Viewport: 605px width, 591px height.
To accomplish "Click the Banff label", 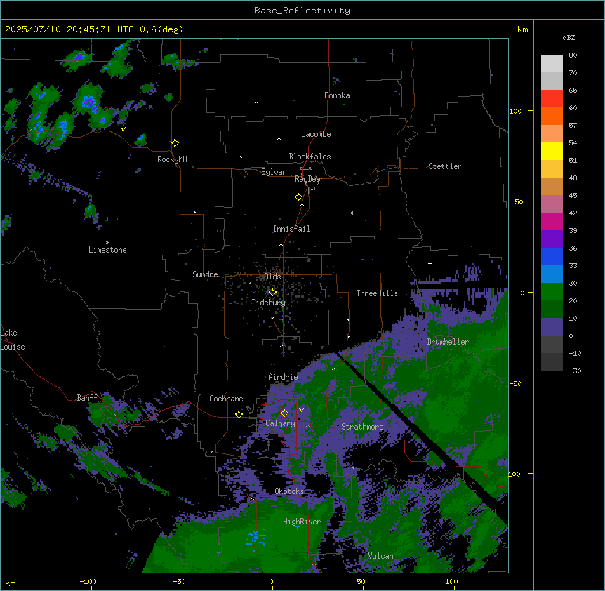I will point(87,398).
